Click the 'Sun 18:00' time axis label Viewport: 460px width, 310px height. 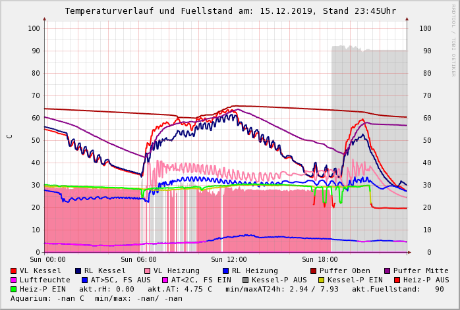pos(320,260)
